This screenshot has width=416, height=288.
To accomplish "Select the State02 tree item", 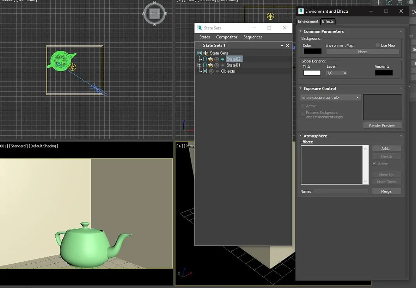I will click(x=233, y=59).
